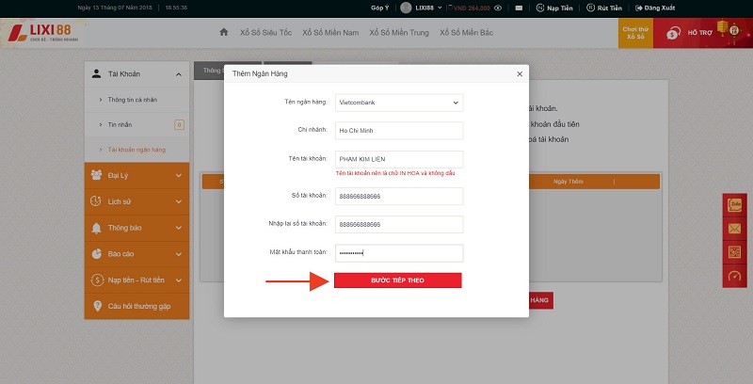Click the Mật khẩu thanh toán field
Image resolution: width=753 pixels, height=384 pixels.
(399, 253)
